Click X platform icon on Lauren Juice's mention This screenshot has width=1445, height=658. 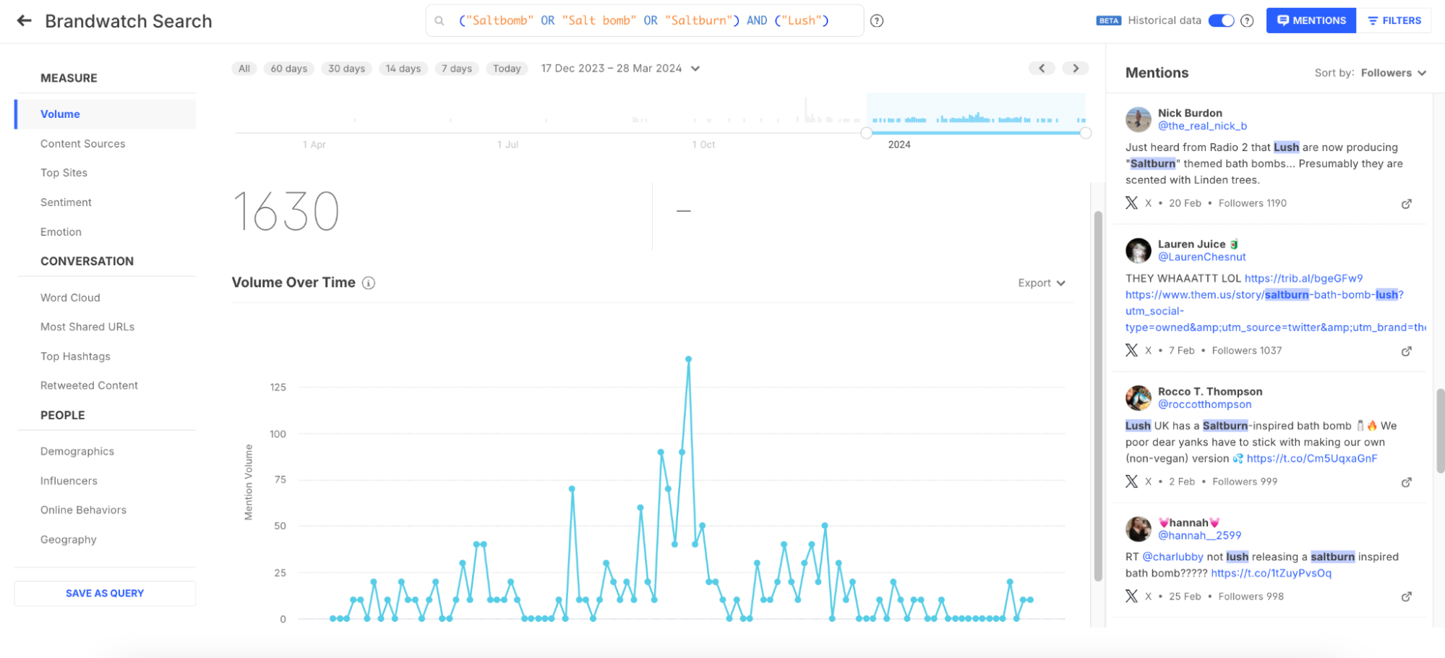click(x=1132, y=351)
